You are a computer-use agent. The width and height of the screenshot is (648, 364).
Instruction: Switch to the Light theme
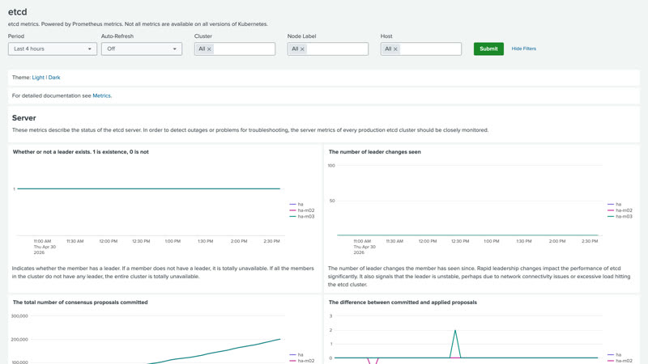click(x=38, y=78)
